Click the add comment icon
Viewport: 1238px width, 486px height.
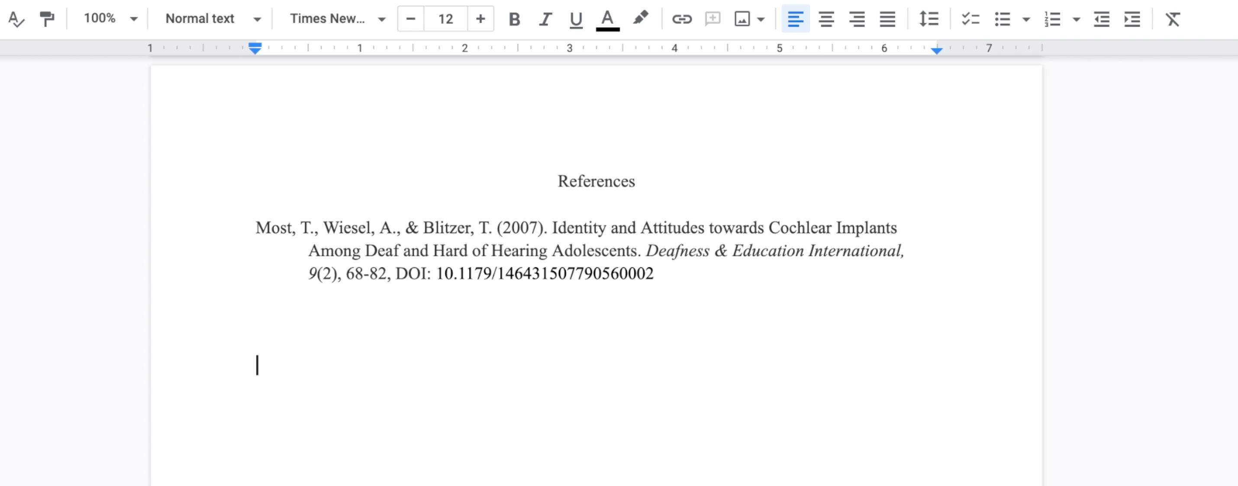click(x=712, y=19)
